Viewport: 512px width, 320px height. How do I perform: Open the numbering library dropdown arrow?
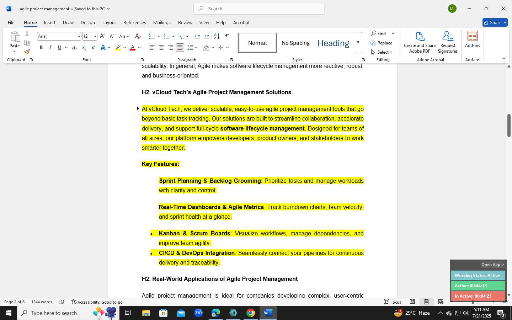click(x=173, y=36)
